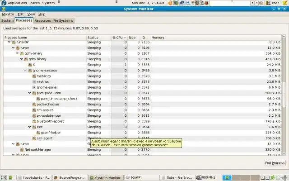The width and height of the screenshot is (289, 181).
Task: Switch to SourceForge window in taskbar
Action: click(70, 178)
